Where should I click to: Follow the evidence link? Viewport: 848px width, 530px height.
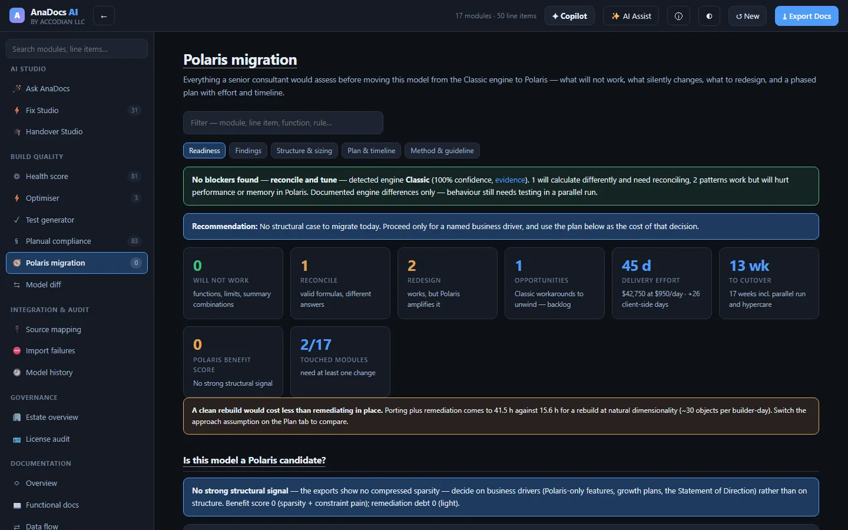510,180
